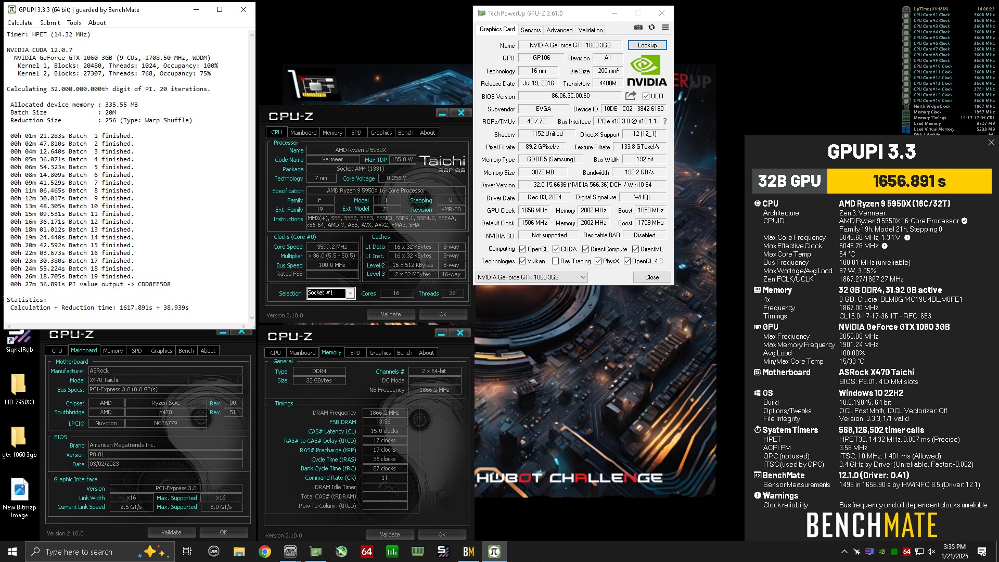
Task: Launch Google Chrome from the taskbar
Action: (264, 552)
